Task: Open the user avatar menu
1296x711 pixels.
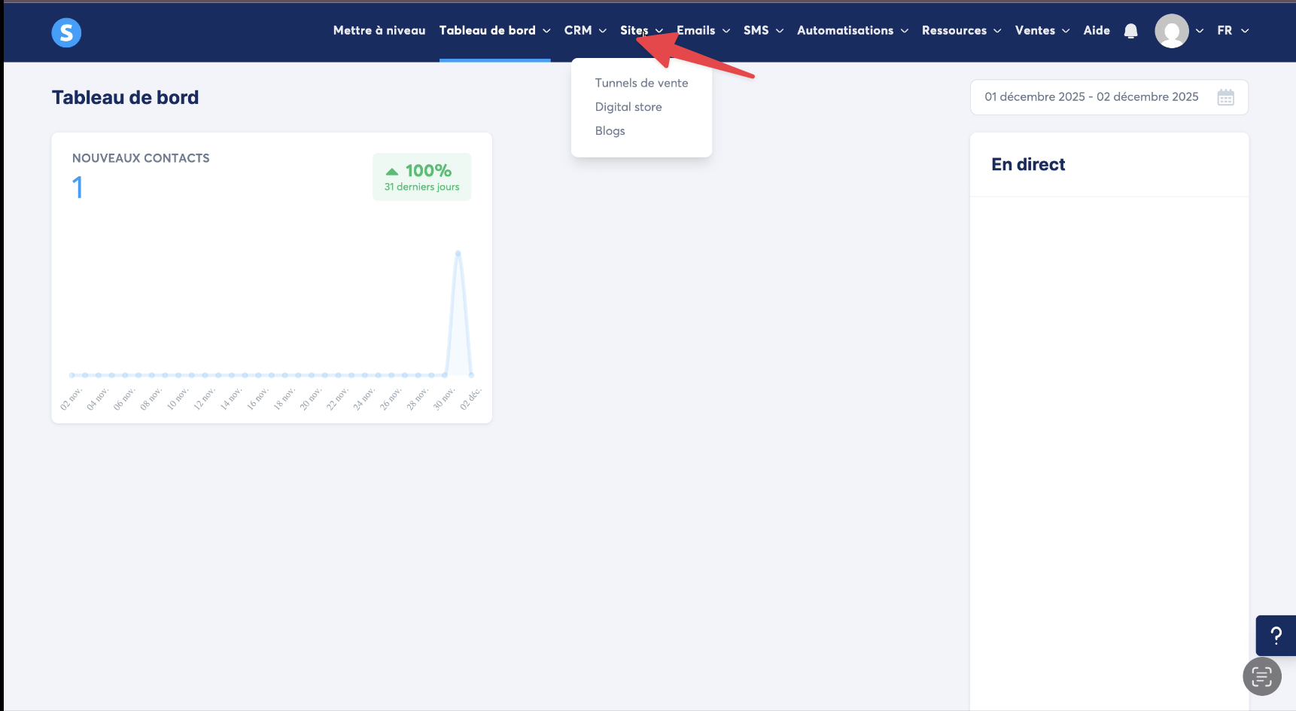Action: (1172, 31)
